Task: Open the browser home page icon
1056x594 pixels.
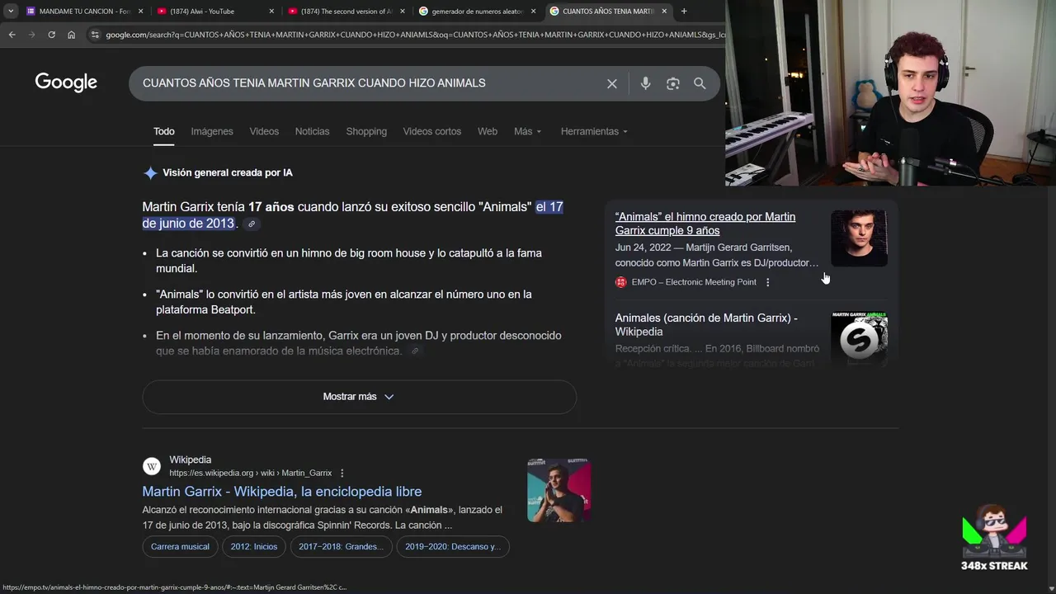Action: tap(71, 35)
